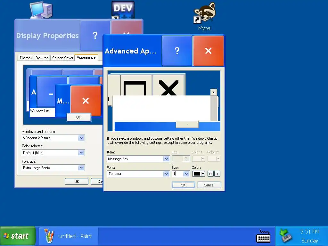The height and width of the screenshot is (246, 328).
Task: Open the Start menu
Action: 18,236
